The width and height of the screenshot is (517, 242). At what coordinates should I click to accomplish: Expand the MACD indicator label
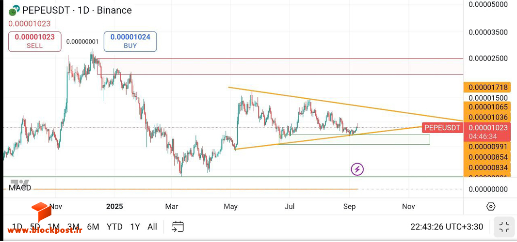(x=20, y=188)
